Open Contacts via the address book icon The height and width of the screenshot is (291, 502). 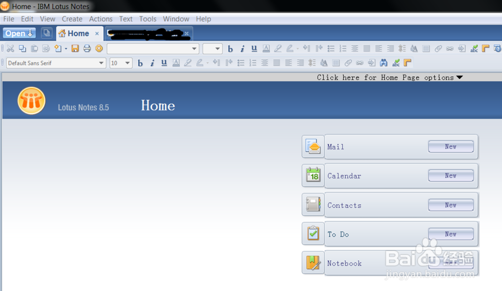313,204
